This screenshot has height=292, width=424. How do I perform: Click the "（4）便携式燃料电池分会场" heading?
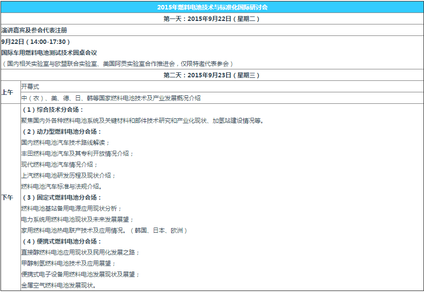coord(62,242)
